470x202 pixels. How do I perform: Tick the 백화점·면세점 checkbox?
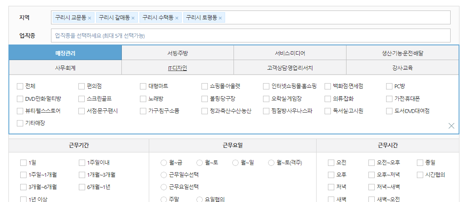click(x=328, y=87)
